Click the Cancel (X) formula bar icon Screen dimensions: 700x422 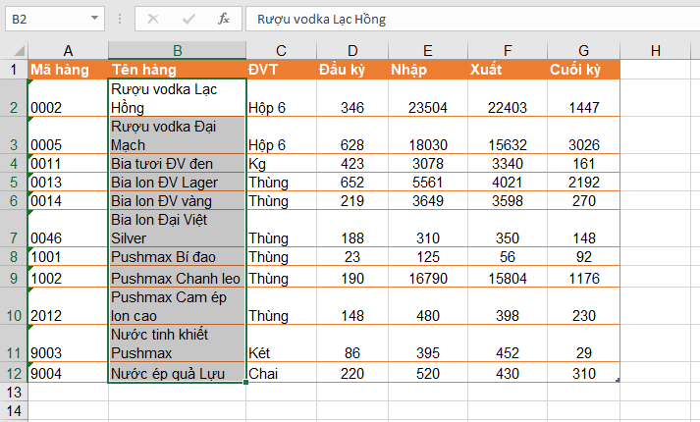(153, 19)
